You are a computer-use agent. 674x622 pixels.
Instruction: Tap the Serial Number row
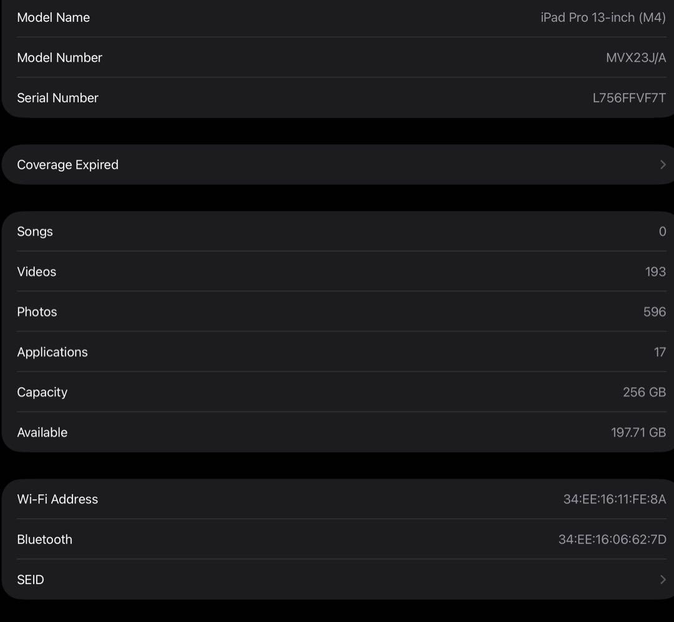click(x=337, y=98)
